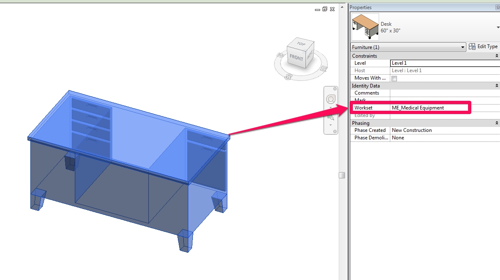Open the zoom tool options arrow
The height and width of the screenshot is (280, 500).
tap(330, 125)
